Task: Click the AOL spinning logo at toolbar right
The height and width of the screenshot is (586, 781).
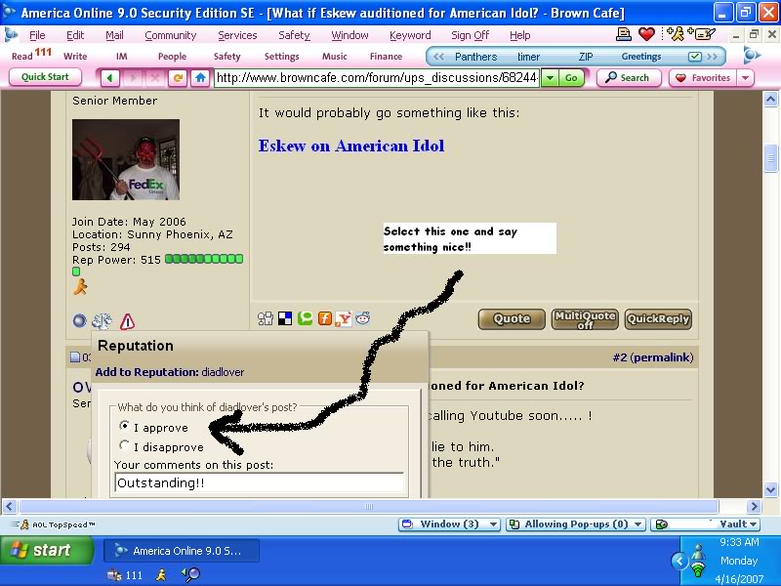Action: 751,56
